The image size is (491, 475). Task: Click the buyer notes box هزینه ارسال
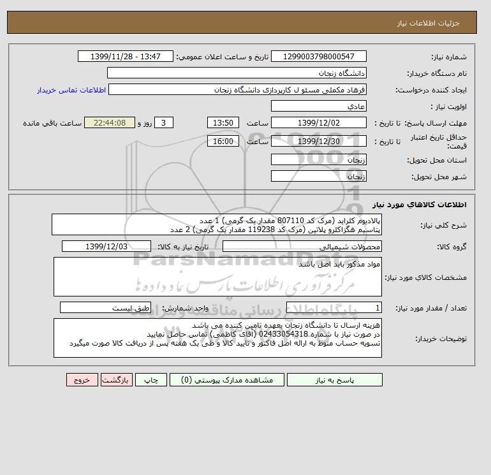coord(217,338)
